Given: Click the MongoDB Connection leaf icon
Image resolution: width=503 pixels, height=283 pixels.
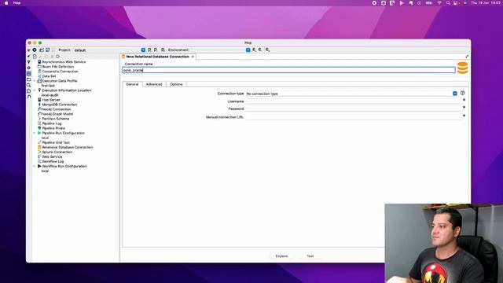Looking at the screenshot, I should coord(39,105).
